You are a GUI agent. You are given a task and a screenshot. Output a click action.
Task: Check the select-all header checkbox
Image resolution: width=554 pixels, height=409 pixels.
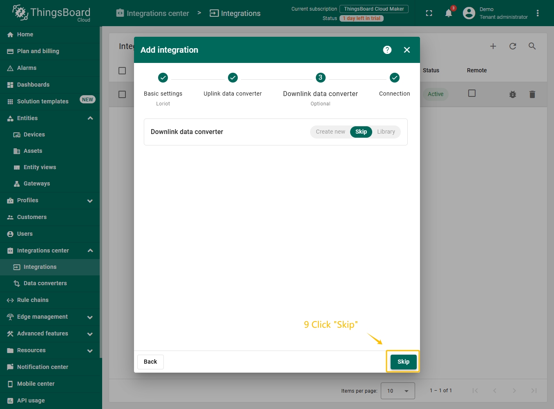pyautogui.click(x=122, y=71)
